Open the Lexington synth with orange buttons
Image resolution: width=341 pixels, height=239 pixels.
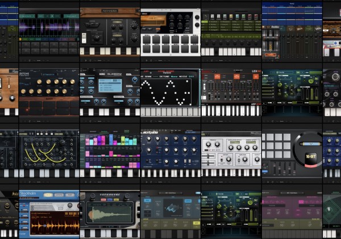[x=231, y=93]
